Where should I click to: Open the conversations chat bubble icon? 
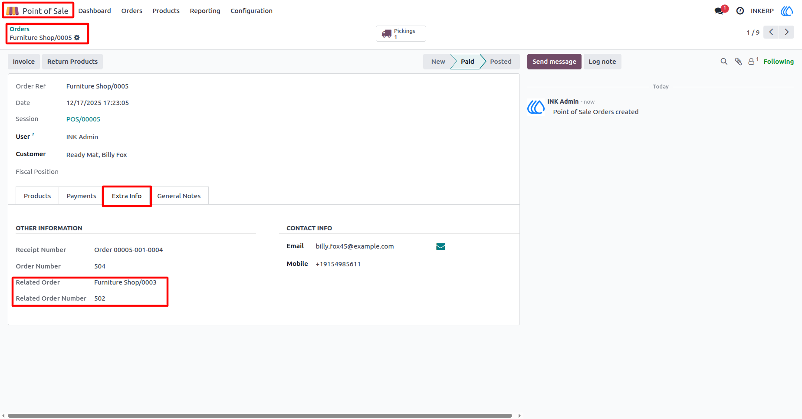click(x=719, y=11)
